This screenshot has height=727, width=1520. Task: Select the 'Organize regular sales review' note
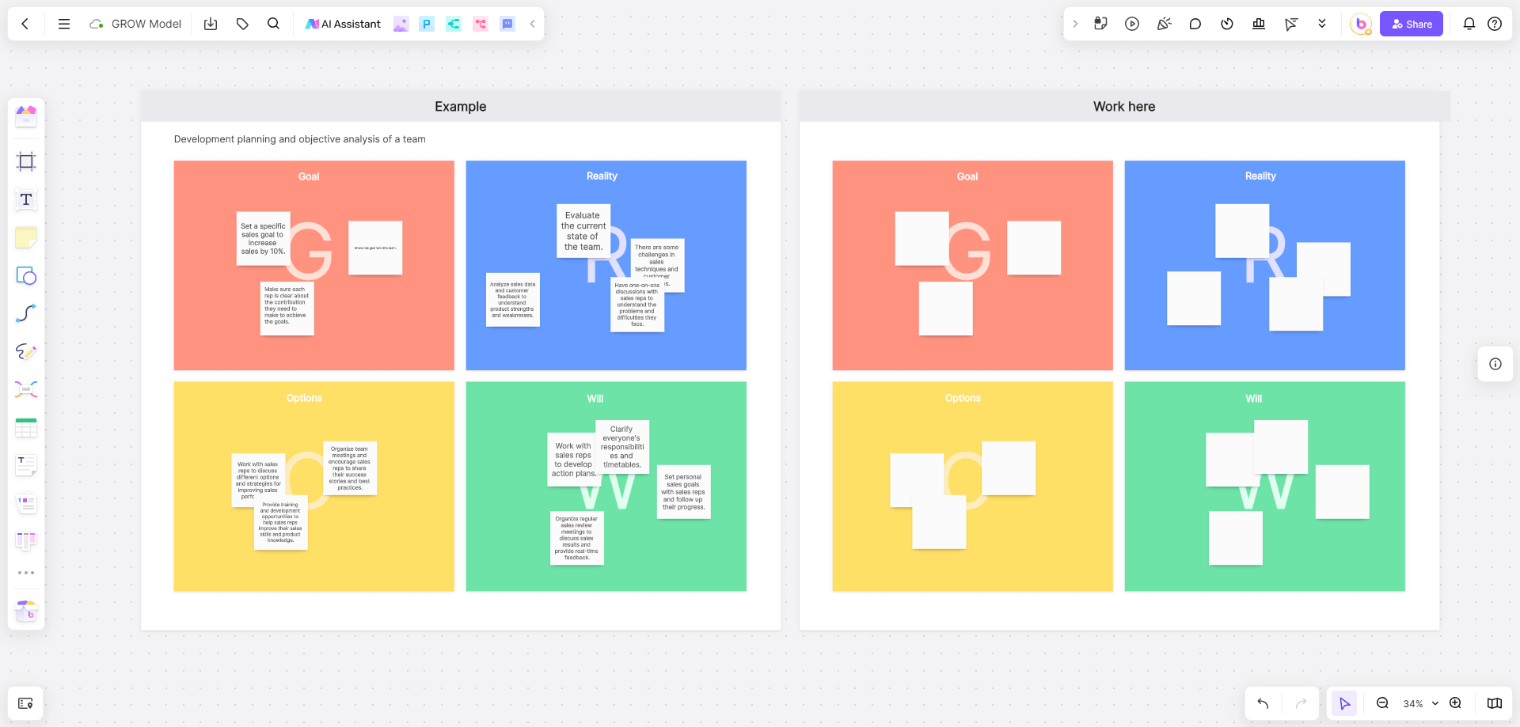click(577, 538)
